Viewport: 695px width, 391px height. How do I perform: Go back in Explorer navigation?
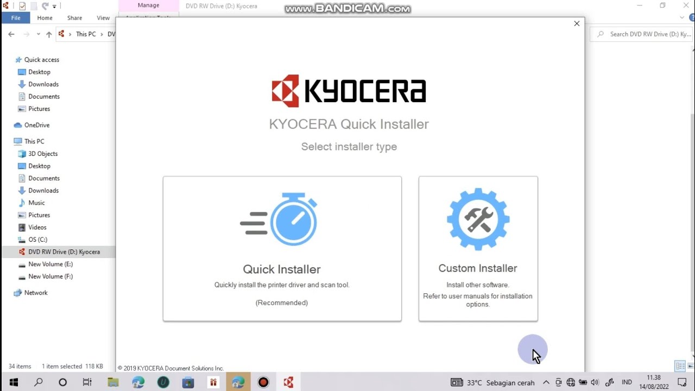11,34
